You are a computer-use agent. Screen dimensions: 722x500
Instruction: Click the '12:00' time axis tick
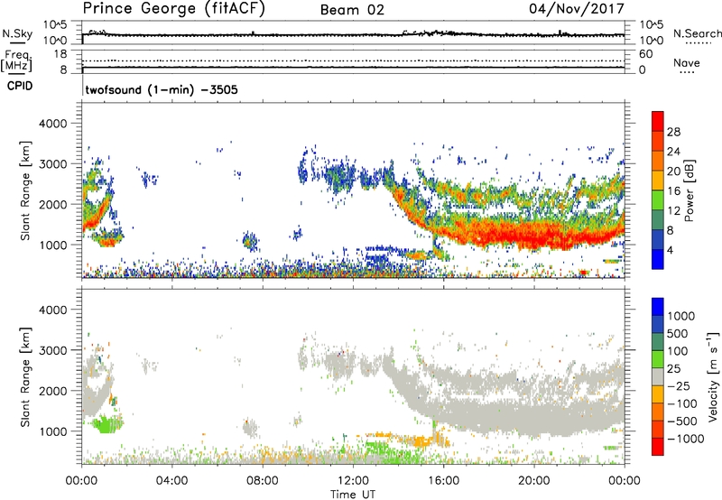353,481
